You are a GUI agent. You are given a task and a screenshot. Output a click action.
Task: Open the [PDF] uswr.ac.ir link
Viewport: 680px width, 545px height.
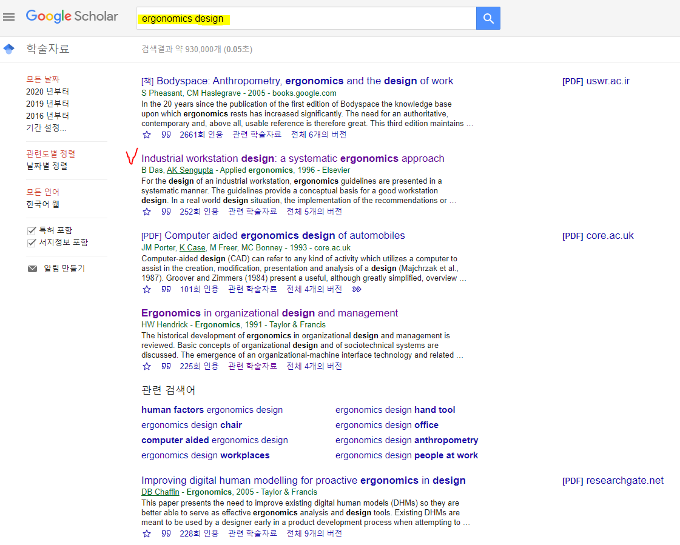pyautogui.click(x=596, y=81)
